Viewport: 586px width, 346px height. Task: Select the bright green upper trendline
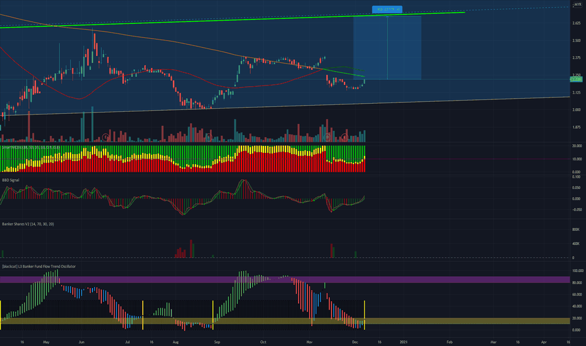click(232, 20)
